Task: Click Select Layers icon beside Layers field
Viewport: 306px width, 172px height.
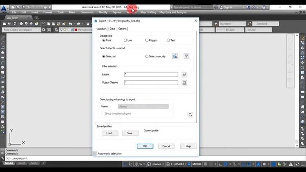Action: tap(184, 75)
